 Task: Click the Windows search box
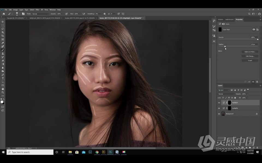[x=30, y=152]
